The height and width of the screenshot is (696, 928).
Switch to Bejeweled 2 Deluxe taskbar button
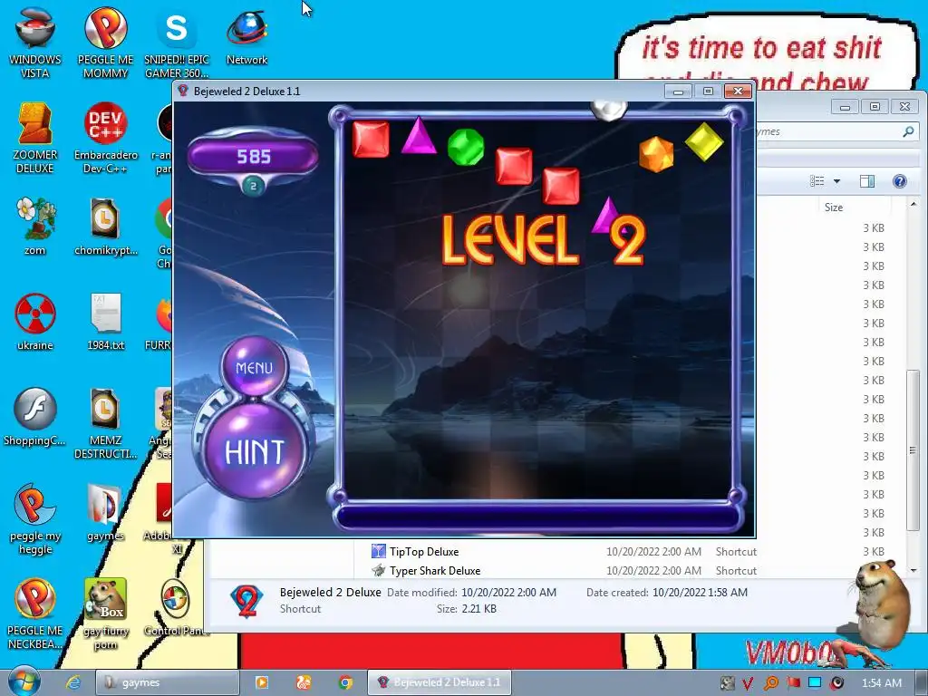(440, 682)
